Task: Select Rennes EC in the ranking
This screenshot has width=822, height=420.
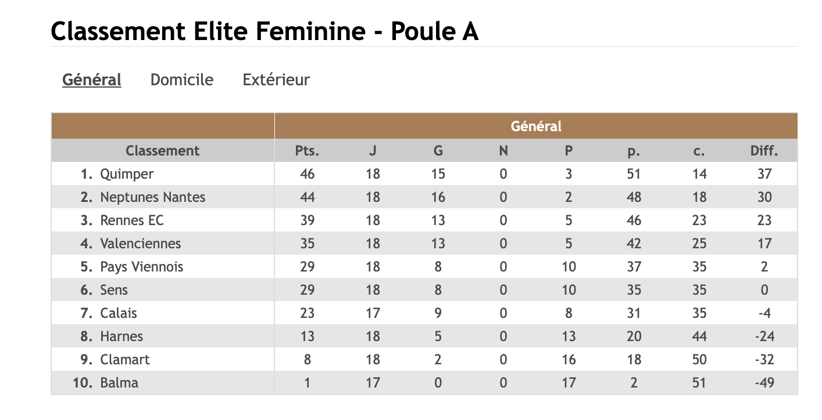Action: click(x=132, y=220)
